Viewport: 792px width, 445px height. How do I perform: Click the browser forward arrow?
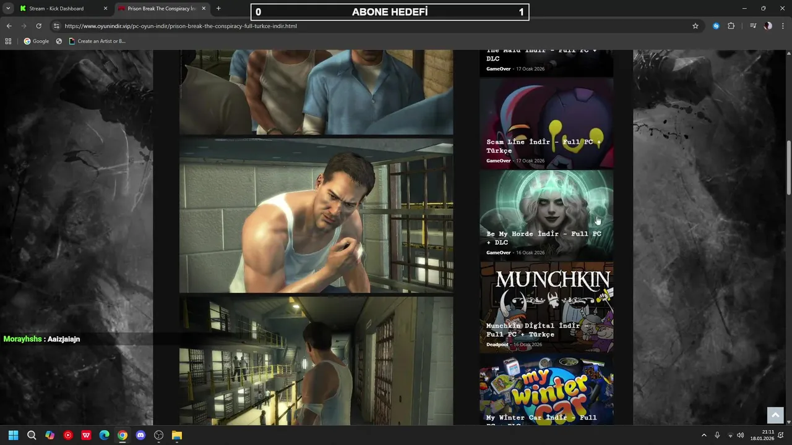click(x=24, y=26)
